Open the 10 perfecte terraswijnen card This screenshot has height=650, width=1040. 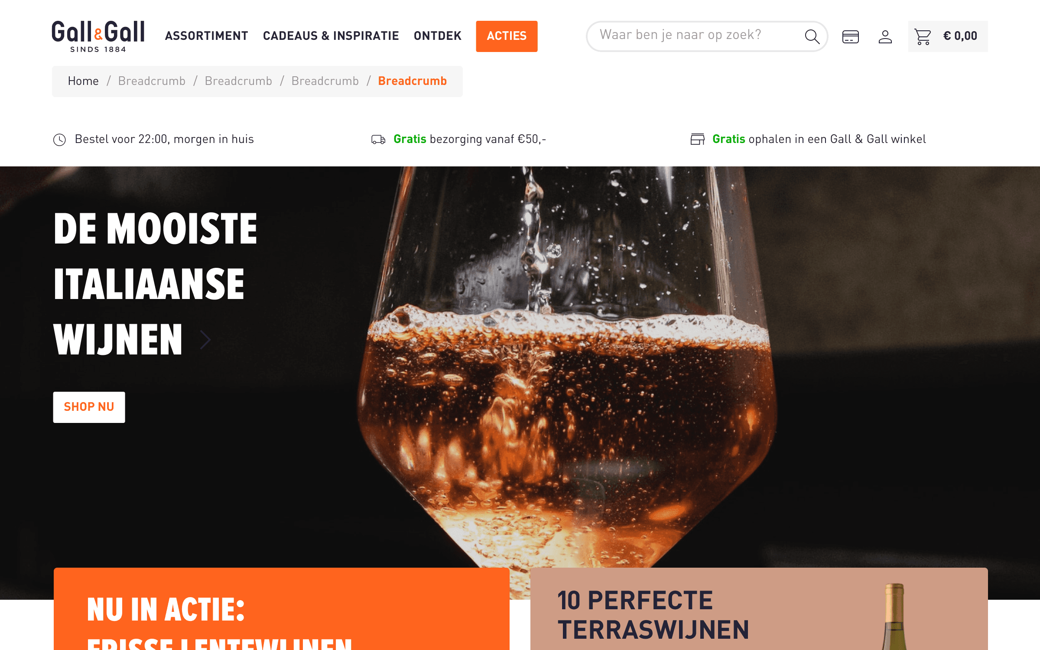click(x=759, y=609)
